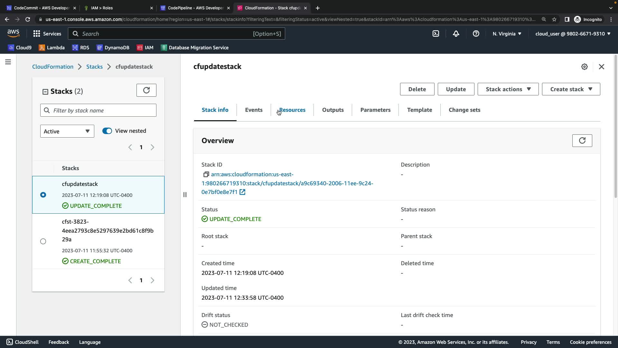Click the Update button
The image size is (618, 348).
tap(455, 89)
